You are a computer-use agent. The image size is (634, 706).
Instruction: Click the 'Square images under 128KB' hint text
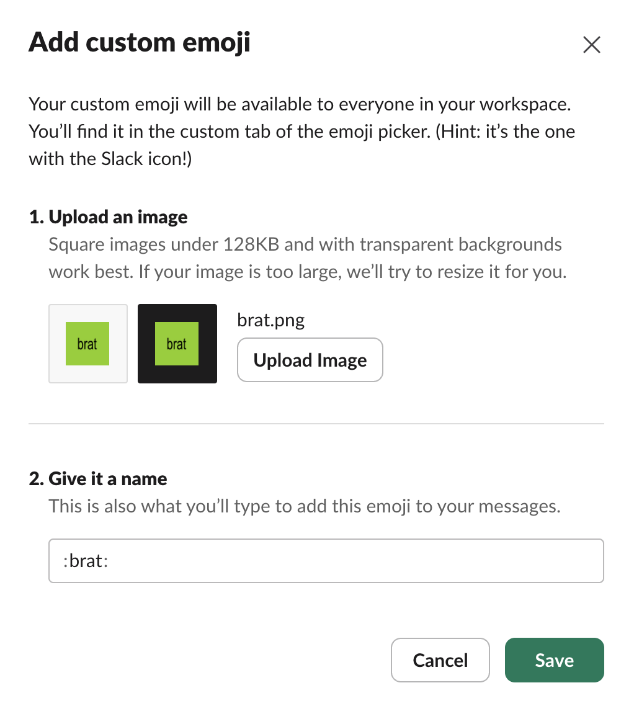point(308,258)
